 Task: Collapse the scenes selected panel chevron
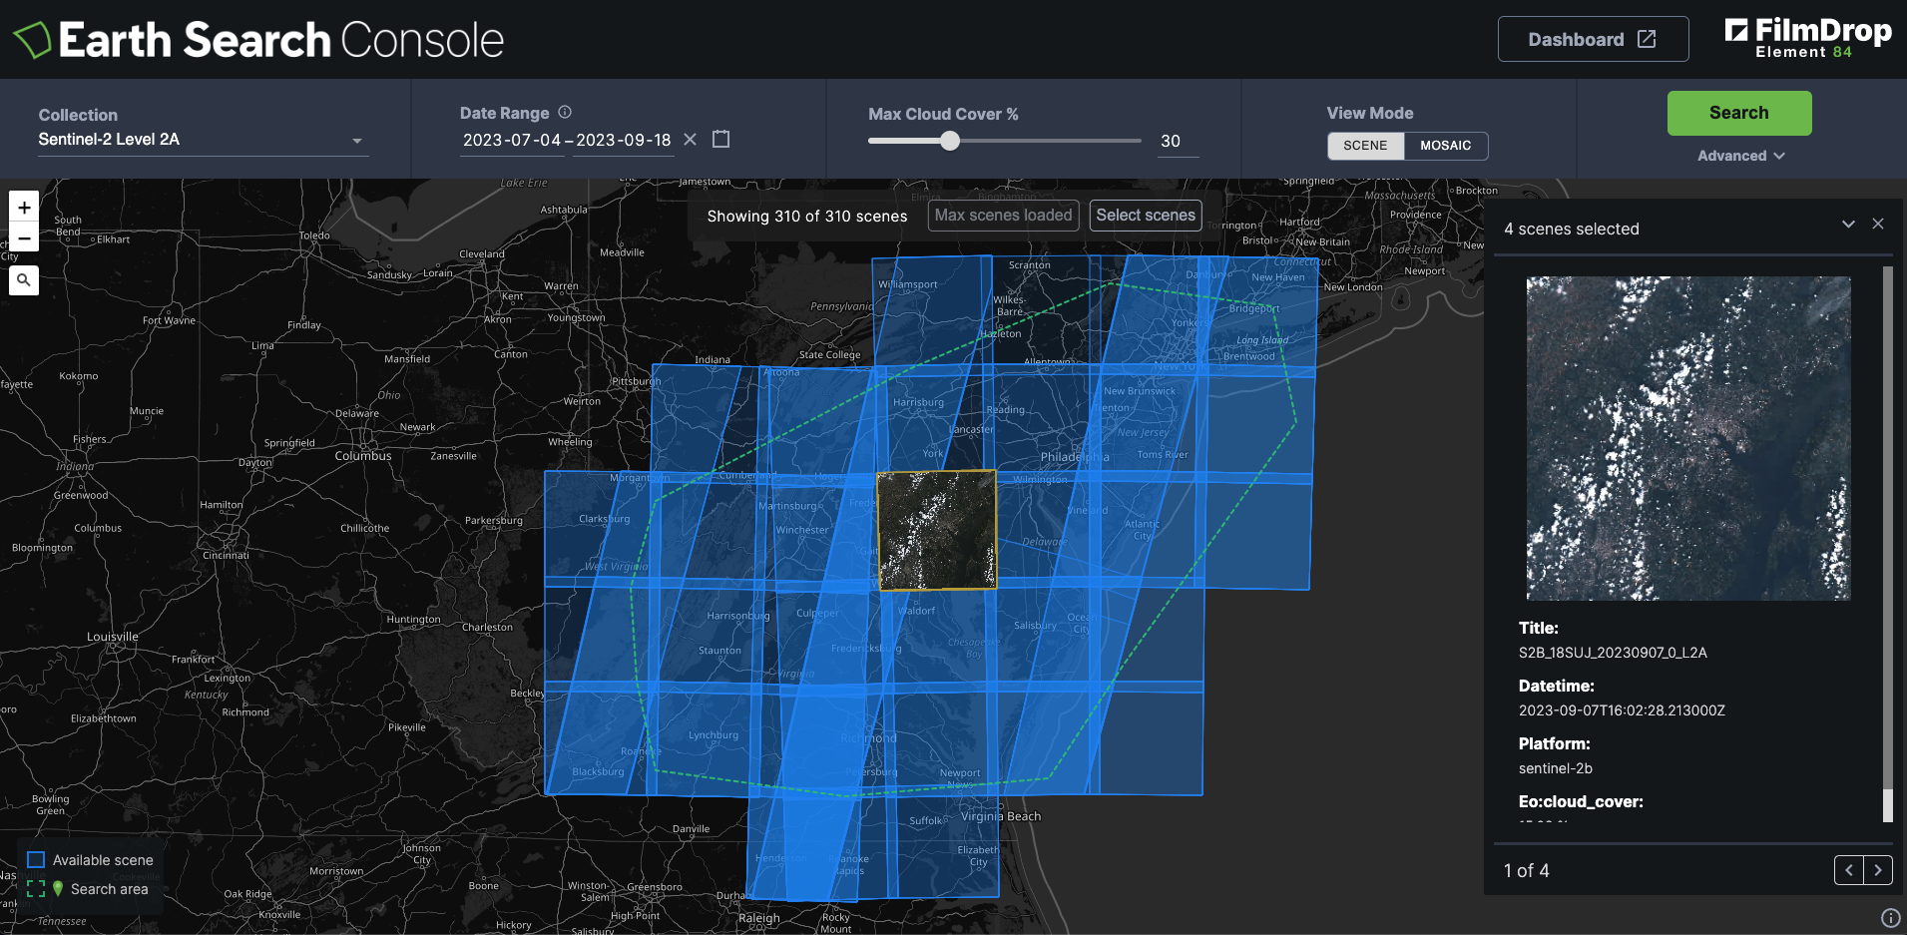1848,224
